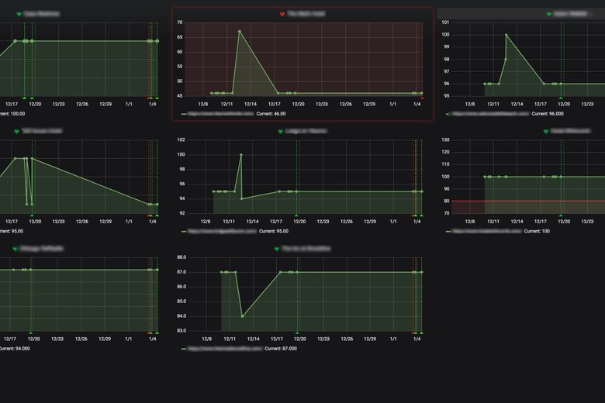605x403 pixels.
Task: Click green heart of panel showing Current: 94.000
Action: (x=16, y=249)
